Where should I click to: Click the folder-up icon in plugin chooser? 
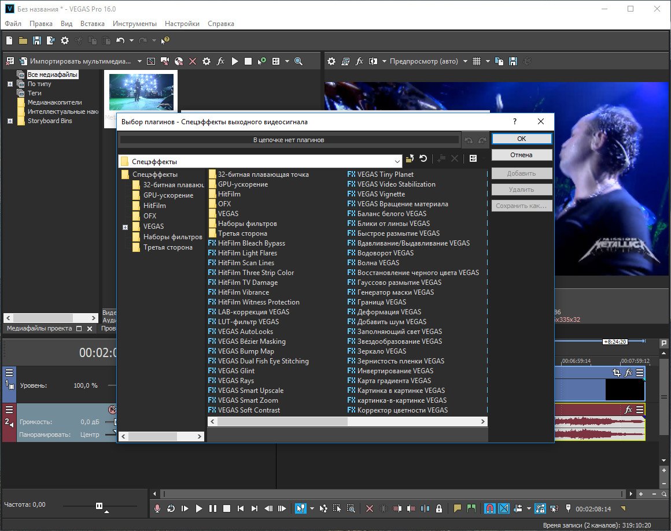[x=410, y=159]
